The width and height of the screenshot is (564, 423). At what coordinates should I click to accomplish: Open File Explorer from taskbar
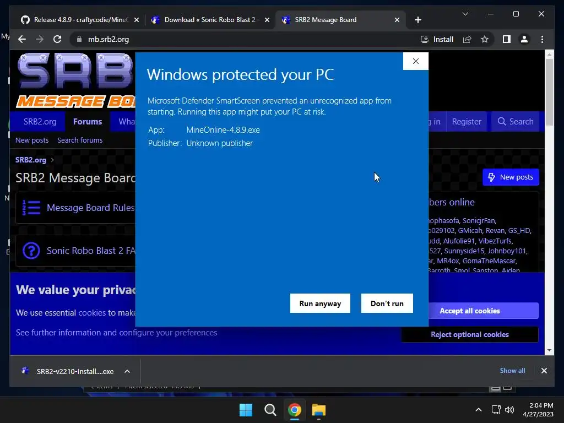pyautogui.click(x=319, y=410)
